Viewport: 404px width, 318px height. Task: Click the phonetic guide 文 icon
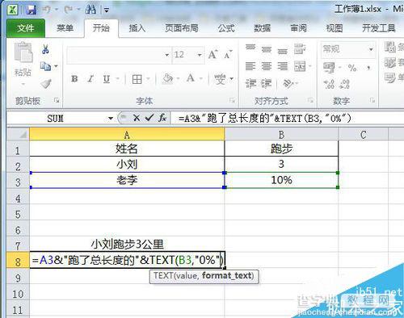220,79
